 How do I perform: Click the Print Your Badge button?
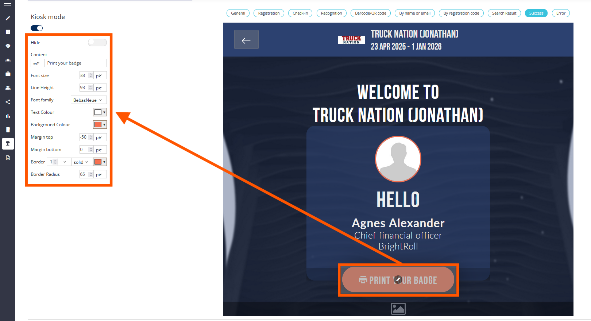(x=398, y=280)
